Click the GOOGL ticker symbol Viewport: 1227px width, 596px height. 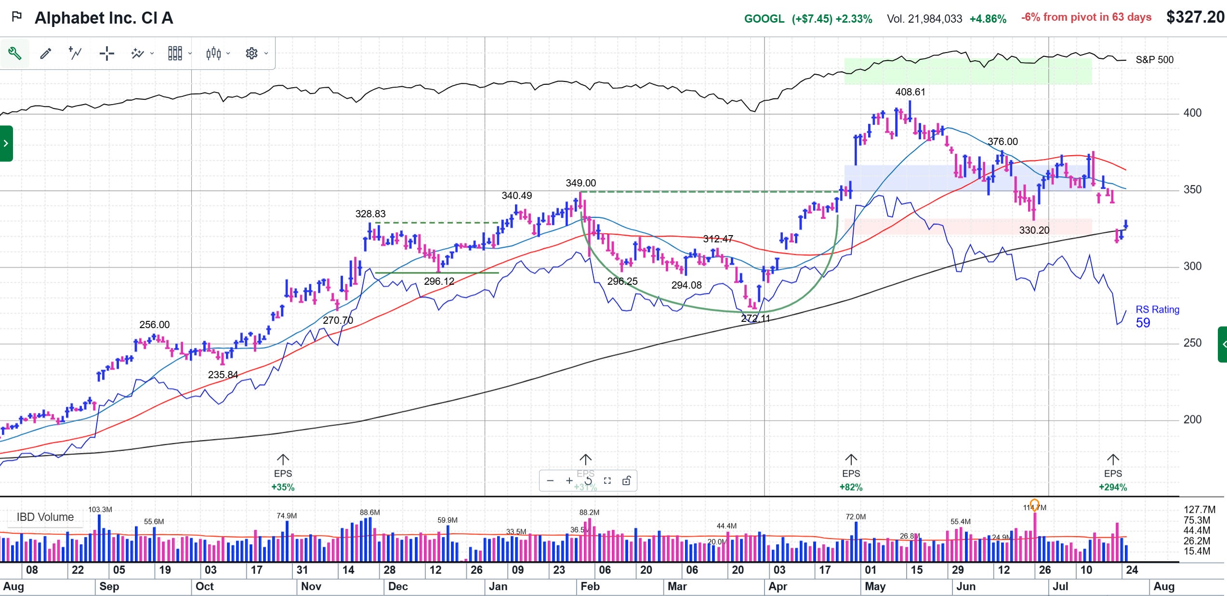tap(764, 19)
